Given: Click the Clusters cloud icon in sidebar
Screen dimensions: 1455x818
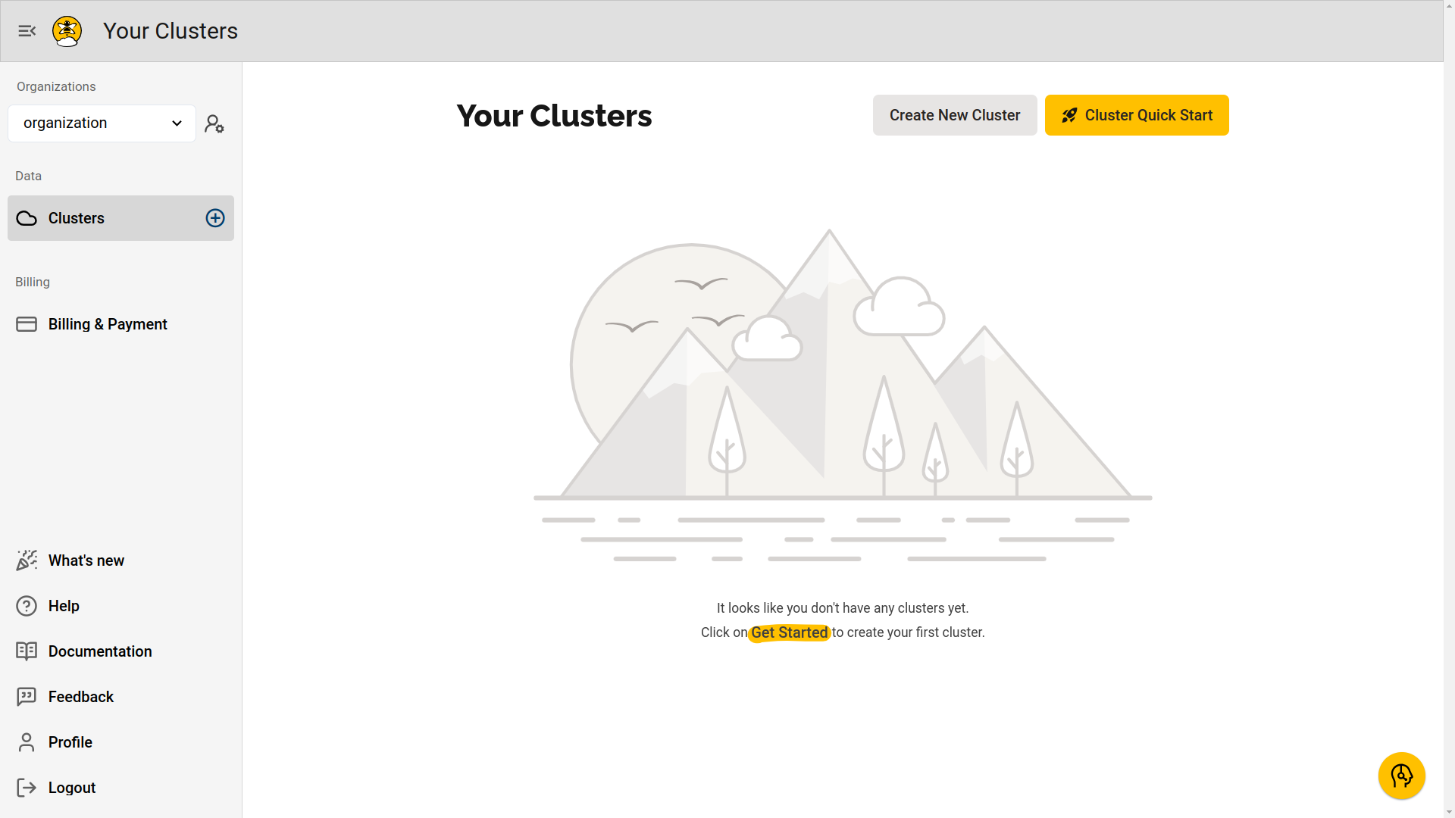Looking at the screenshot, I should pyautogui.click(x=27, y=217).
